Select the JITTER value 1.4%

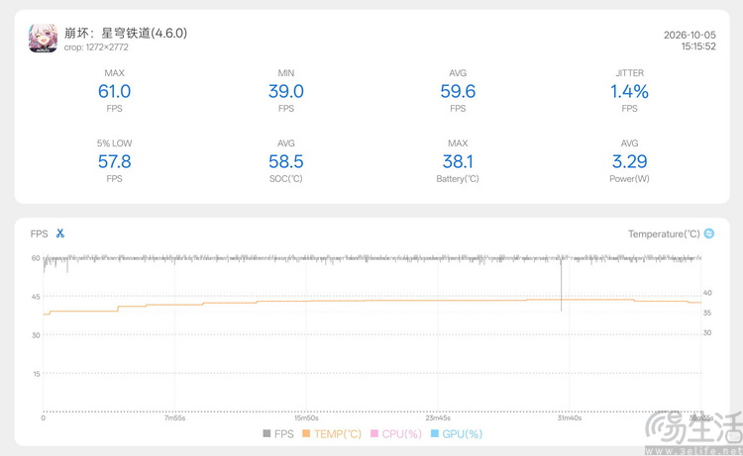pyautogui.click(x=629, y=91)
